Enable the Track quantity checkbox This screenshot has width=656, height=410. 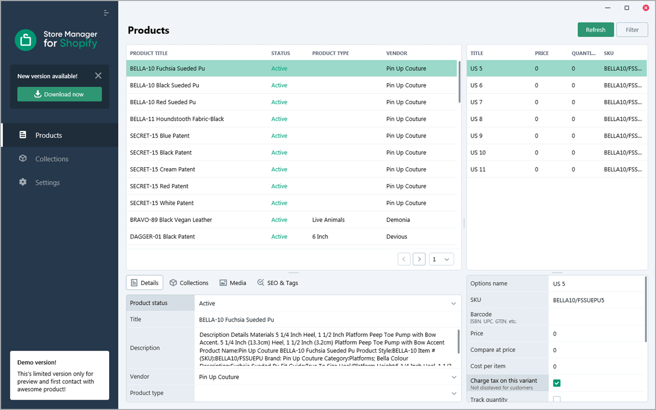(557, 400)
